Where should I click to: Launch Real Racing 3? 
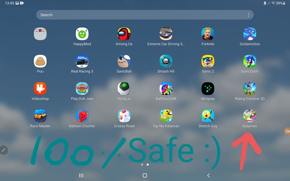[x=82, y=61]
